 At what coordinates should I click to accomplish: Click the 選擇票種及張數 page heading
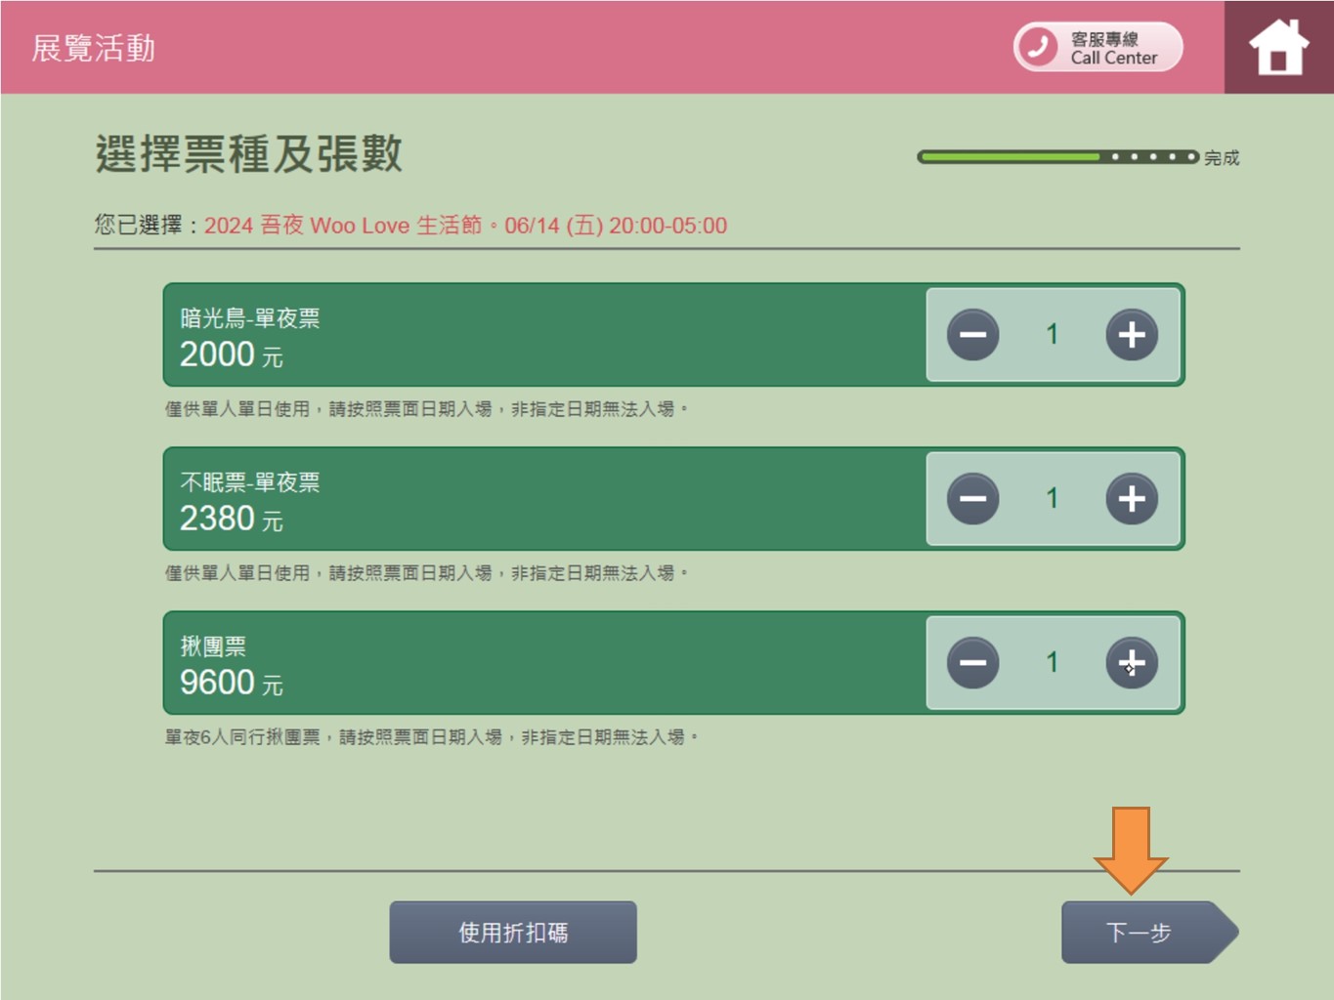pos(248,154)
